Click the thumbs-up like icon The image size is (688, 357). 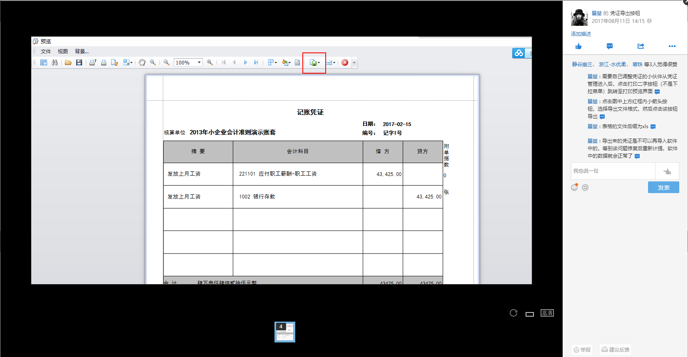click(578, 46)
